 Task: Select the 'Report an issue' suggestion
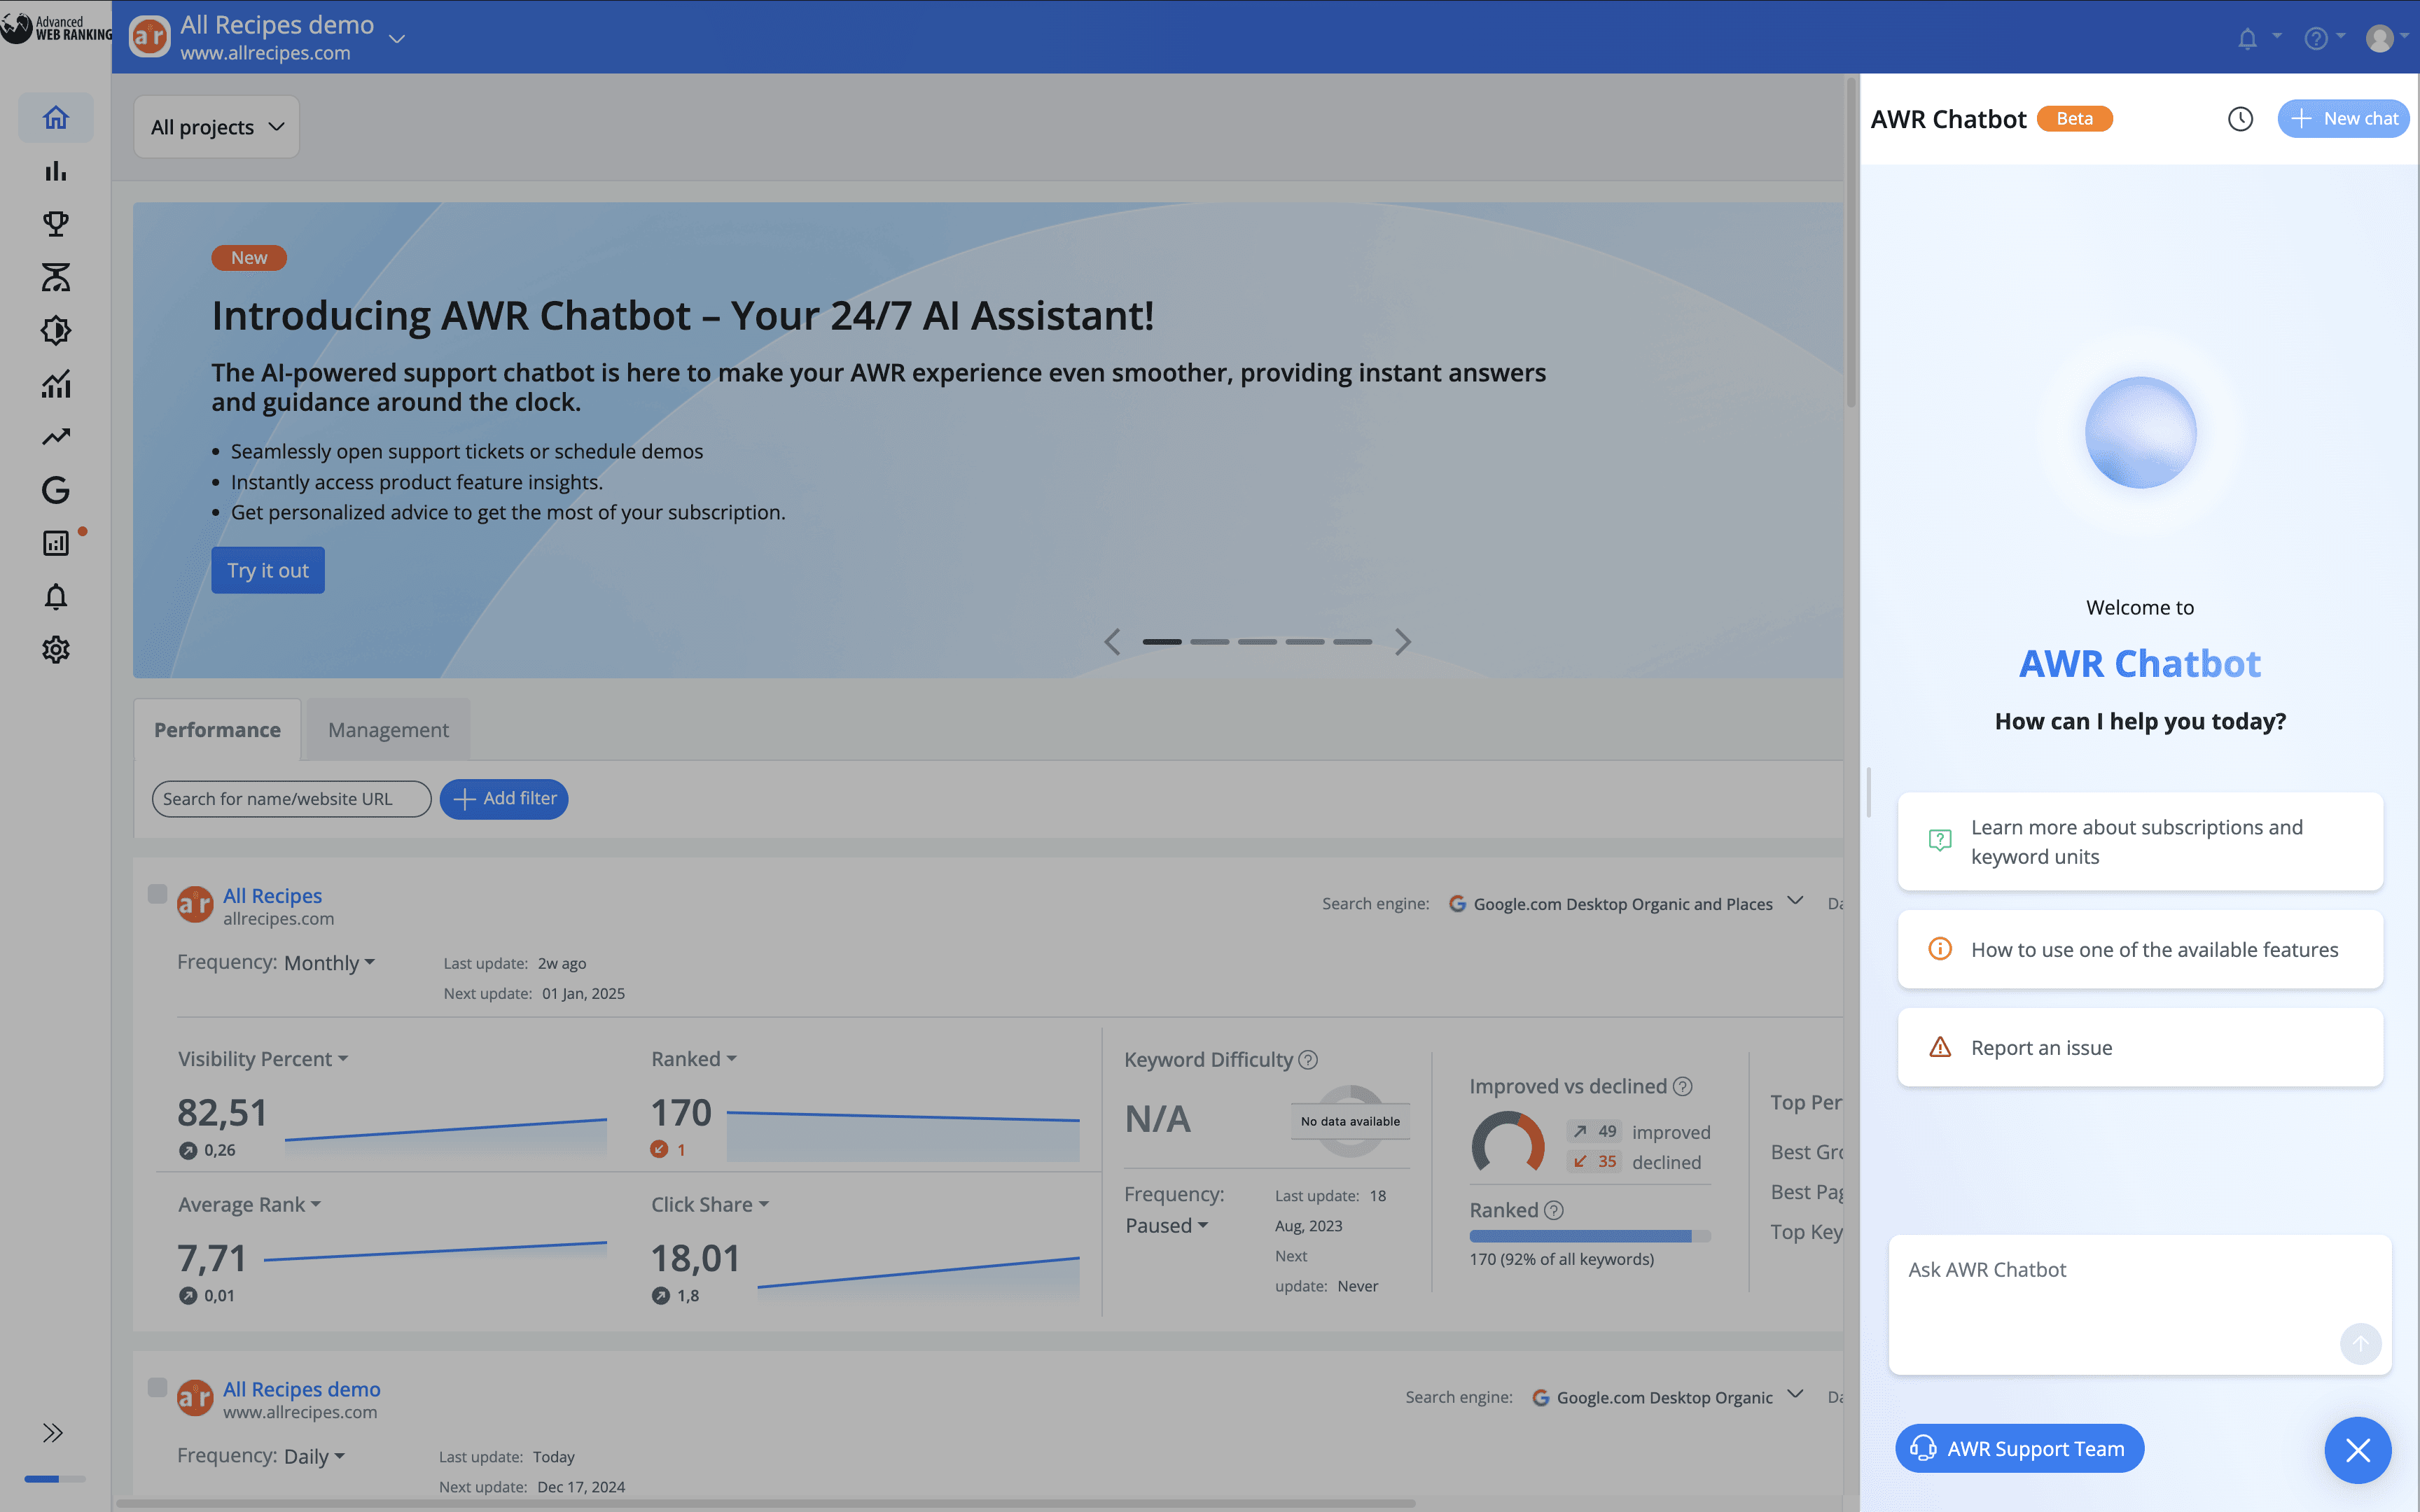[2140, 1047]
